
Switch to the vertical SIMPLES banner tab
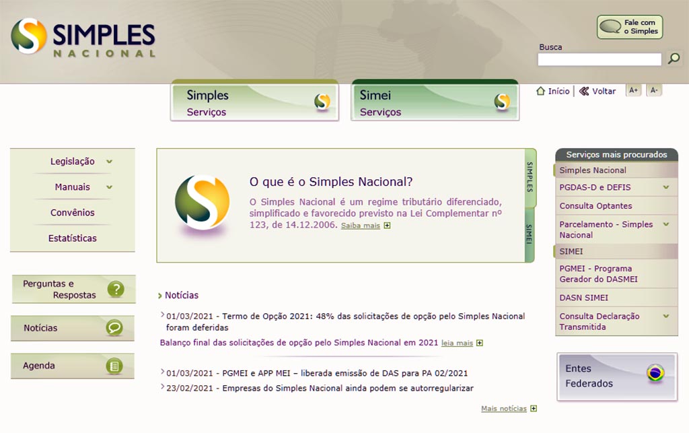tap(530, 177)
